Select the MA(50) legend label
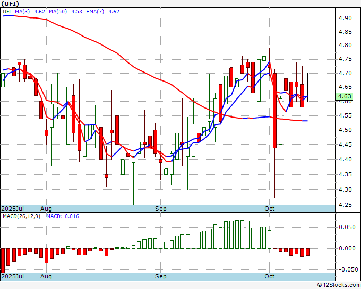This screenshot has width=361, height=289. click(x=58, y=11)
